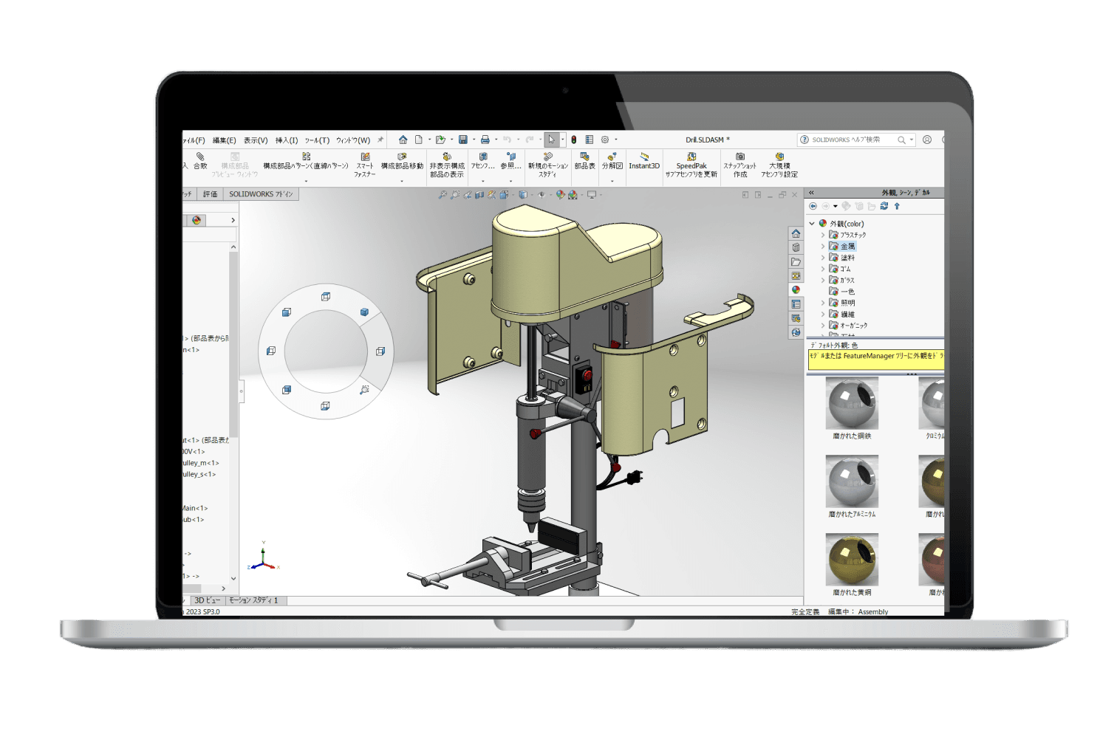Switch to the SOLIDWORKS アドイン tab

[261, 193]
